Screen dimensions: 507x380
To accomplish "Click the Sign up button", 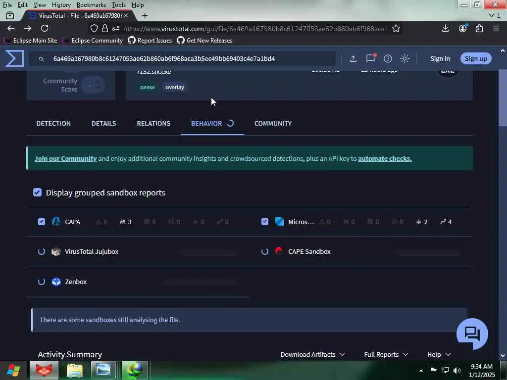I will pos(476,58).
